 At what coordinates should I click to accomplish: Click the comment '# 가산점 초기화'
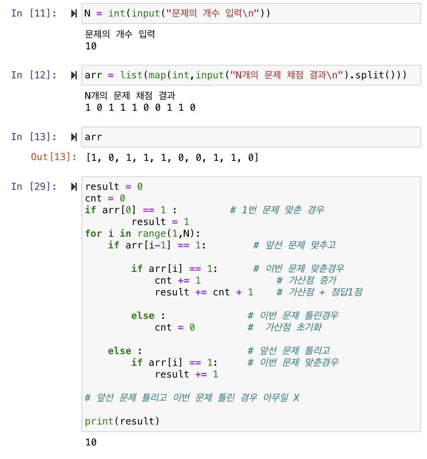(x=285, y=327)
